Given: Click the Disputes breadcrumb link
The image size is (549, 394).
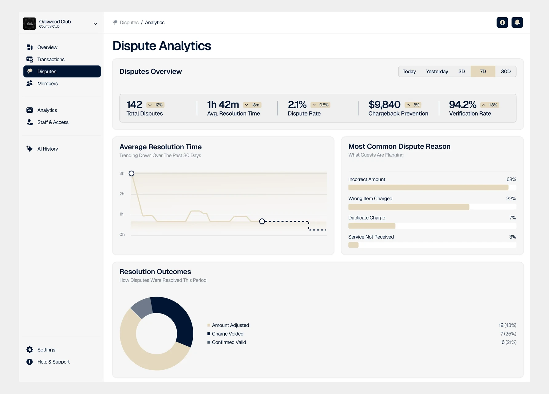Looking at the screenshot, I should click(x=129, y=22).
